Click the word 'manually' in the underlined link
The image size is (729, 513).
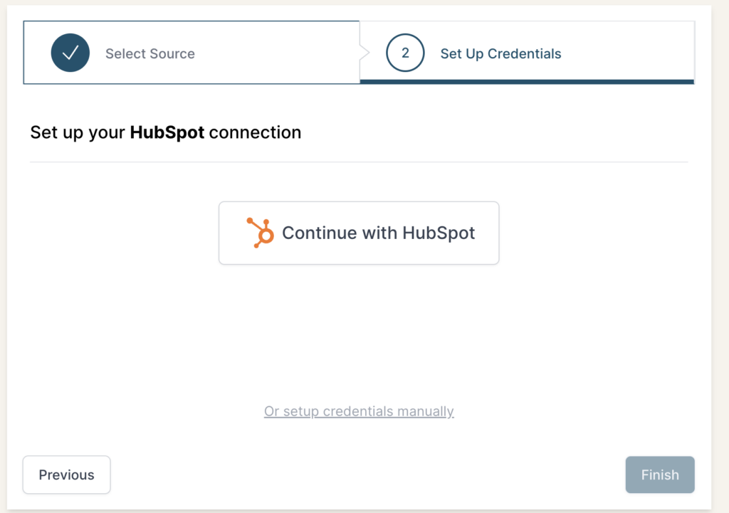[426, 411]
